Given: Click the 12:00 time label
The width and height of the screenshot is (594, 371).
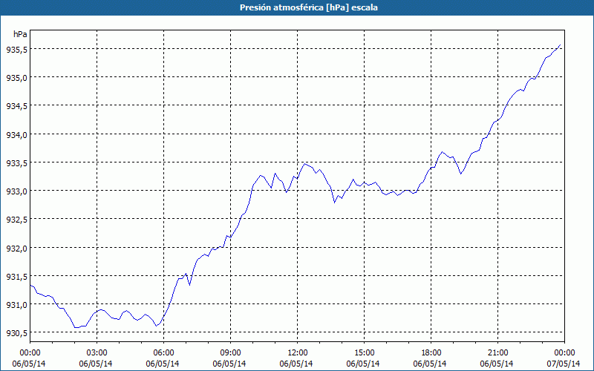Looking at the screenshot, I should [298, 353].
